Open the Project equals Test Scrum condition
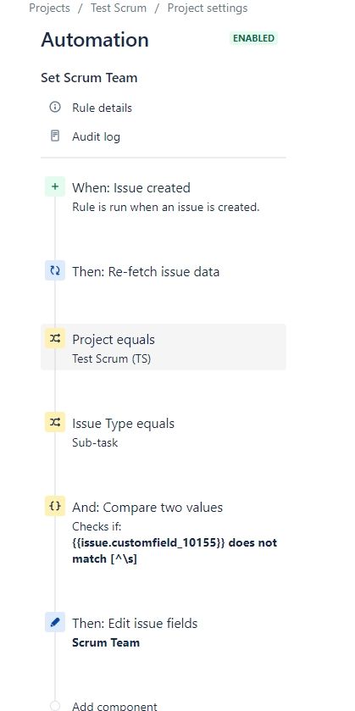The height and width of the screenshot is (711, 355). [164, 347]
